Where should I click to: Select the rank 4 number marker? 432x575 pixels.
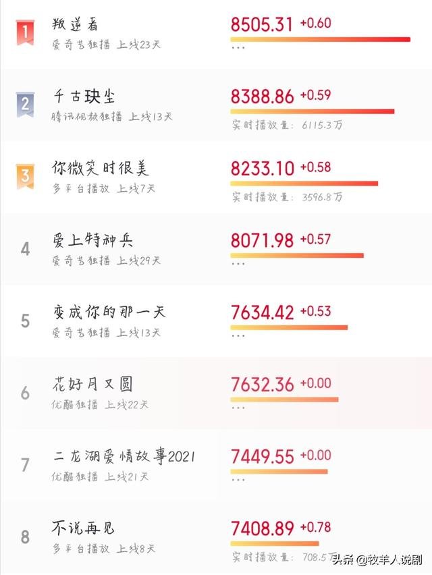click(x=25, y=249)
